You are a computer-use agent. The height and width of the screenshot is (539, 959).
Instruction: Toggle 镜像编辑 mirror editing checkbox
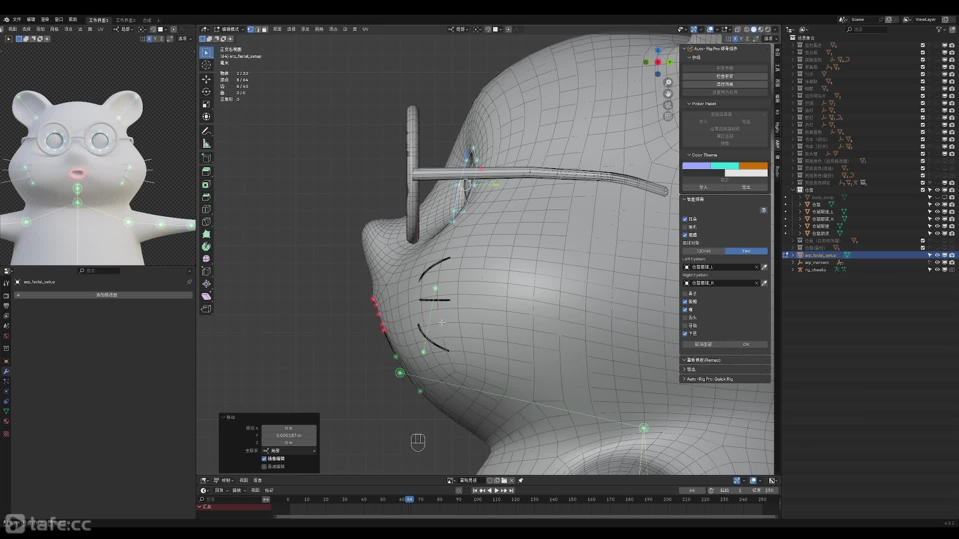[x=264, y=459]
